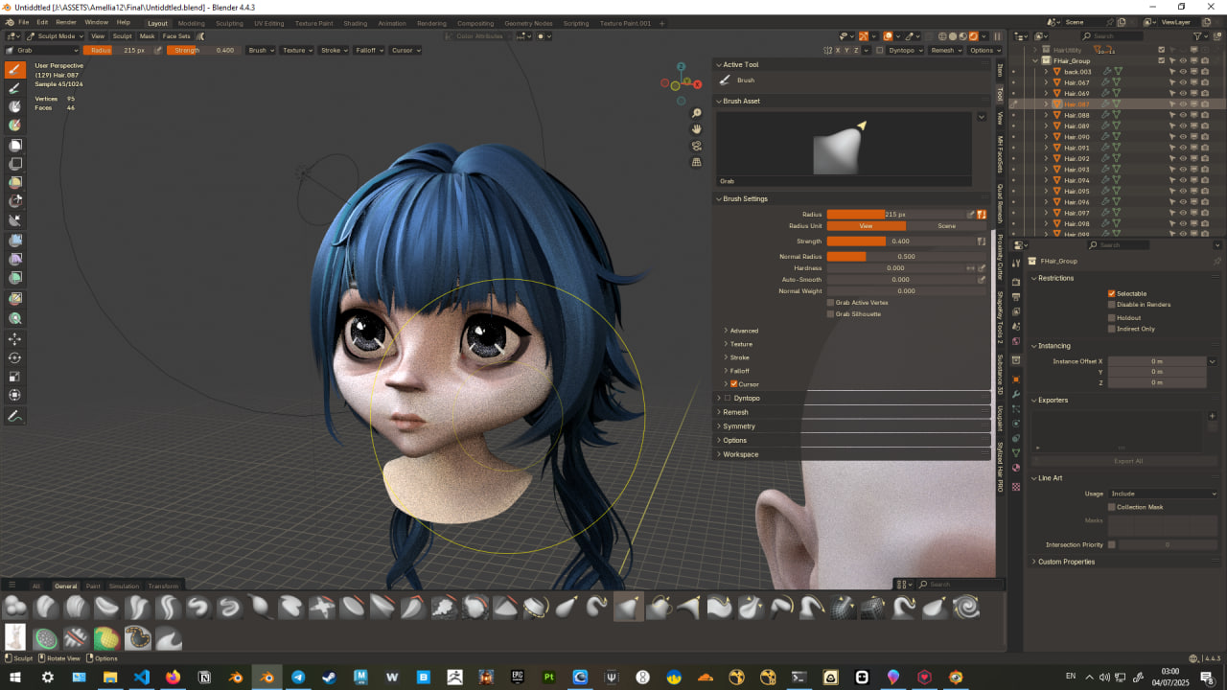Switch to the Sculpting workspace tab
This screenshot has height=690, width=1227.
tap(229, 23)
